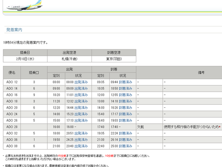Click the AIR DO airplane logo image
This screenshot has width=222, height=167.
(x=24, y=5)
